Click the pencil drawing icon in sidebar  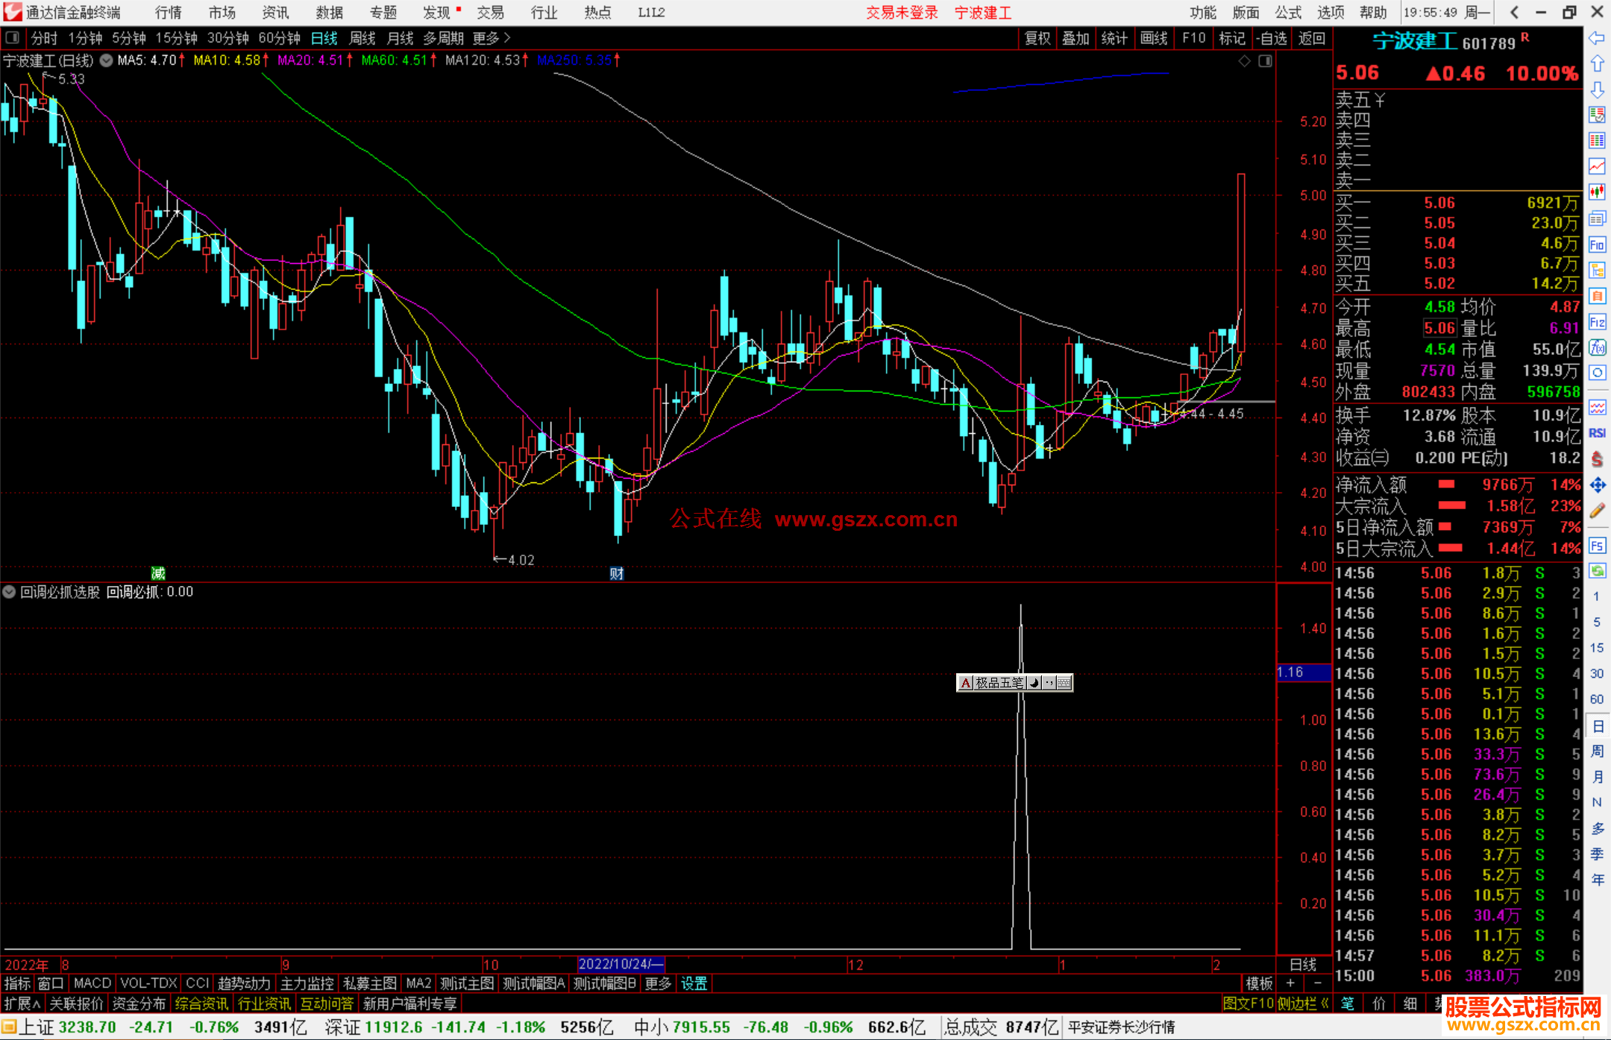pyautogui.click(x=1597, y=511)
